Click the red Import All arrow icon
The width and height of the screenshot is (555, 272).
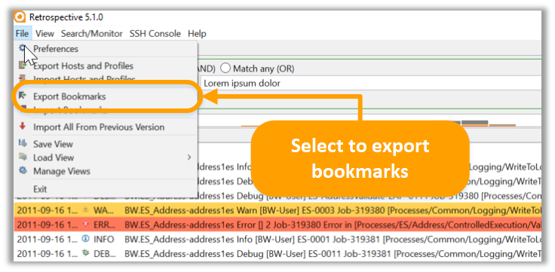coord(23,126)
